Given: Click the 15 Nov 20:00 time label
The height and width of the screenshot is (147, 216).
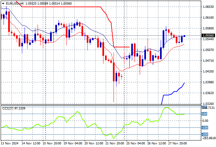Looking at the screenshot, I should (52, 143).
